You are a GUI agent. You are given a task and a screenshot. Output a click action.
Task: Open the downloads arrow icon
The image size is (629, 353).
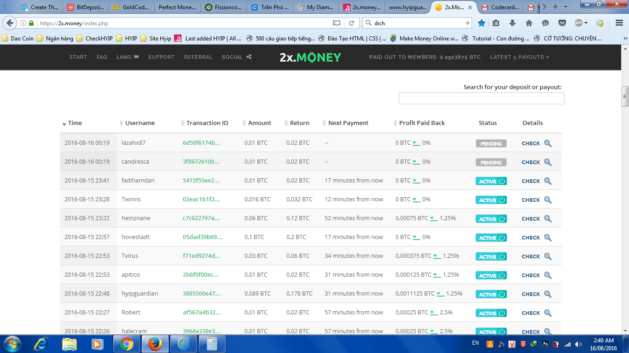513,23
